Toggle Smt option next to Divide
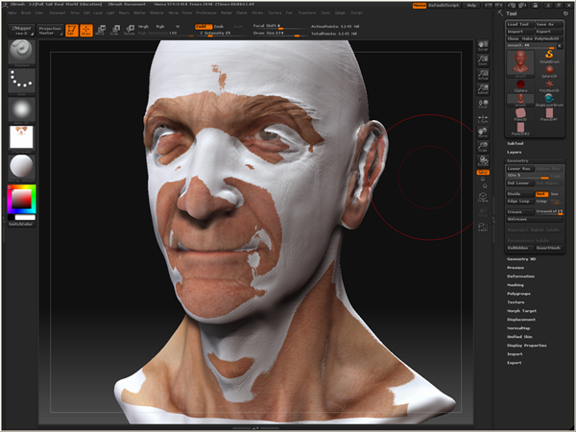576x432 pixels. point(541,193)
